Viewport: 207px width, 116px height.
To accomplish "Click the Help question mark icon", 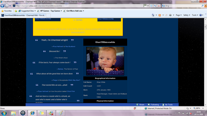I will [201, 15].
